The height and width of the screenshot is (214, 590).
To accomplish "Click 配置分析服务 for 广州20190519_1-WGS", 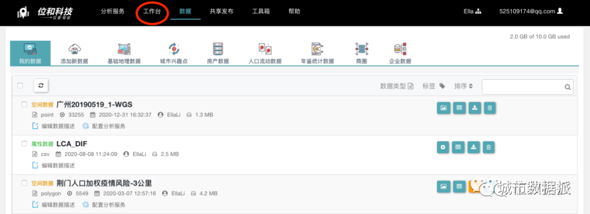I will coord(104,126).
